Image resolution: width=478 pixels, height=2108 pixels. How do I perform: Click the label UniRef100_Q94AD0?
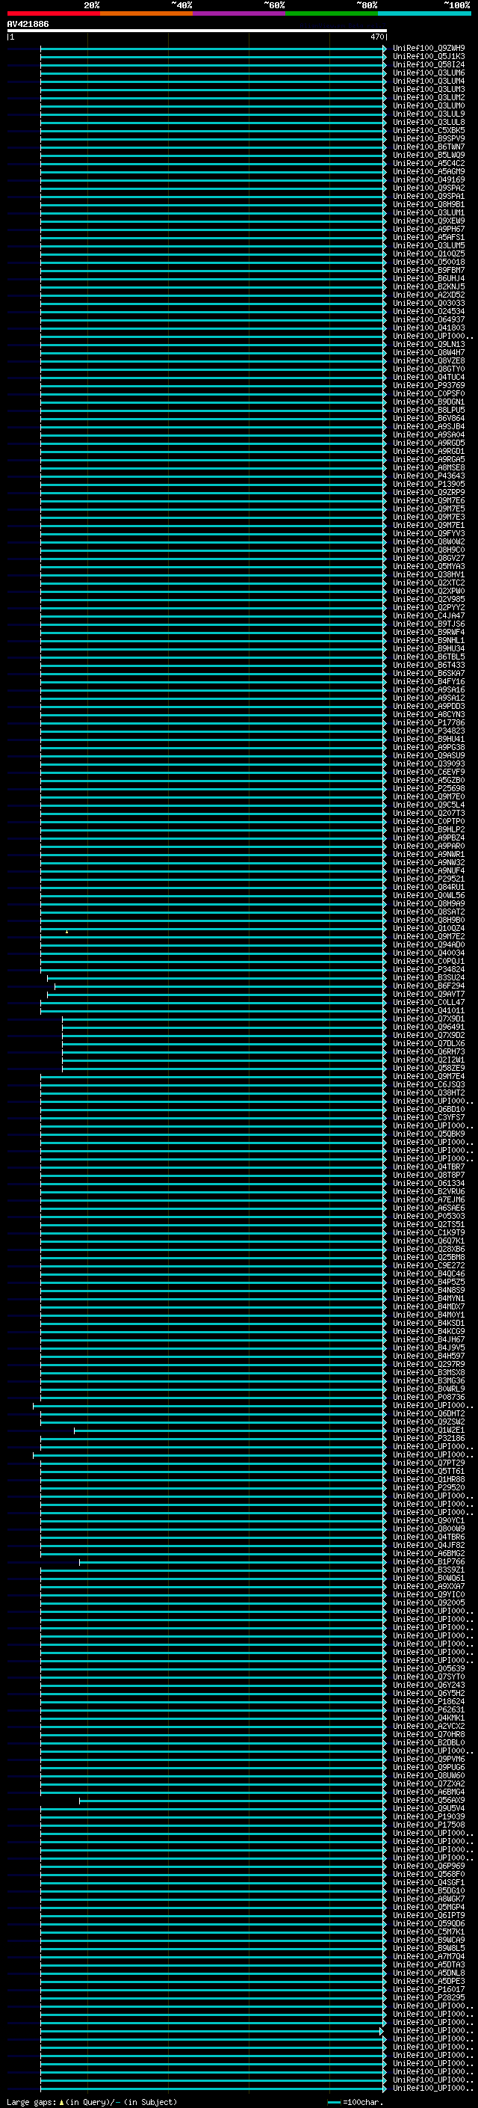tap(429, 944)
